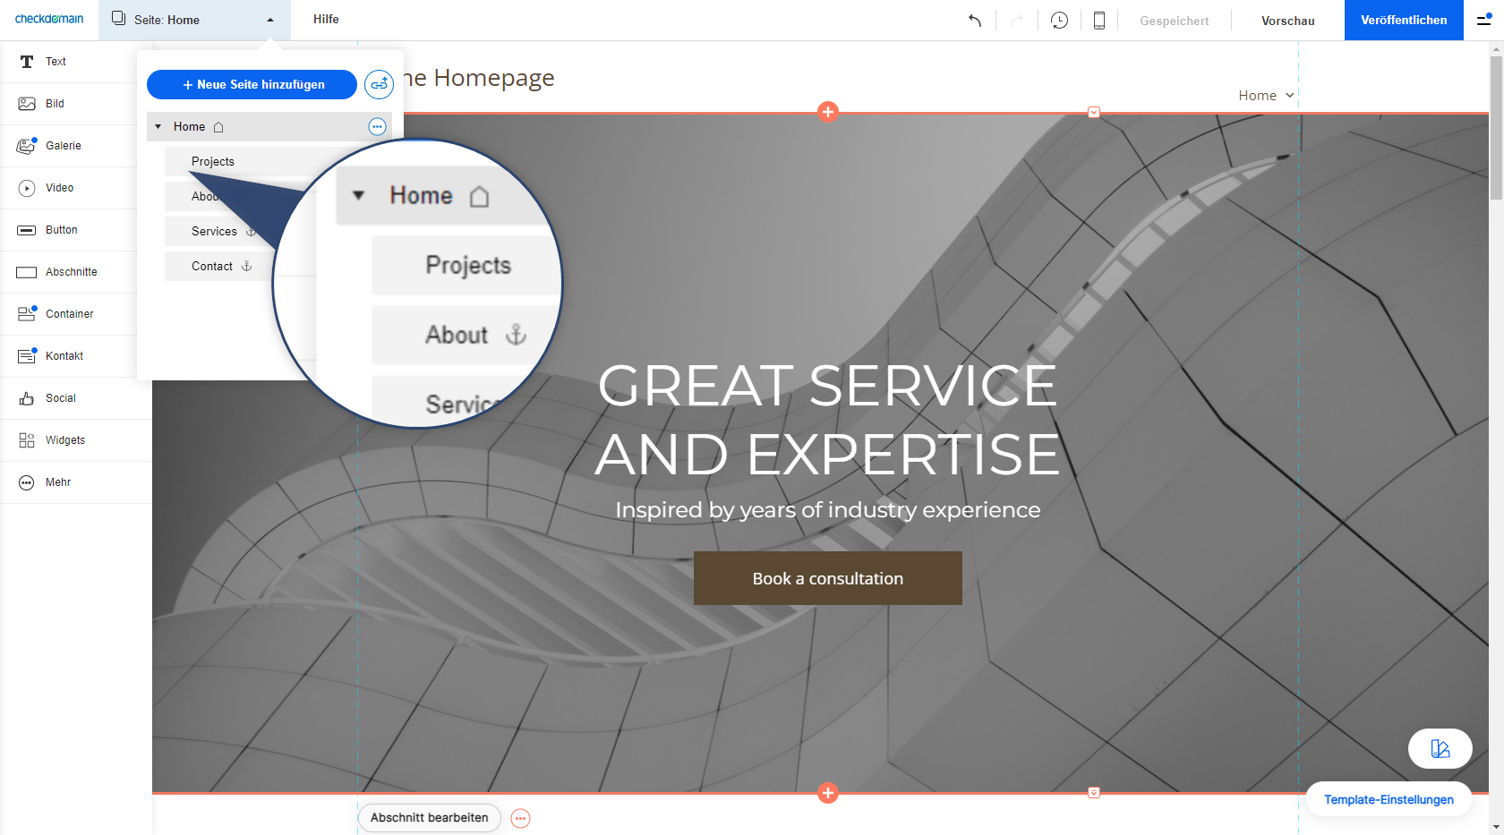Select the Galerie element in sidebar
Image resolution: width=1504 pixels, height=835 pixels.
(x=63, y=146)
